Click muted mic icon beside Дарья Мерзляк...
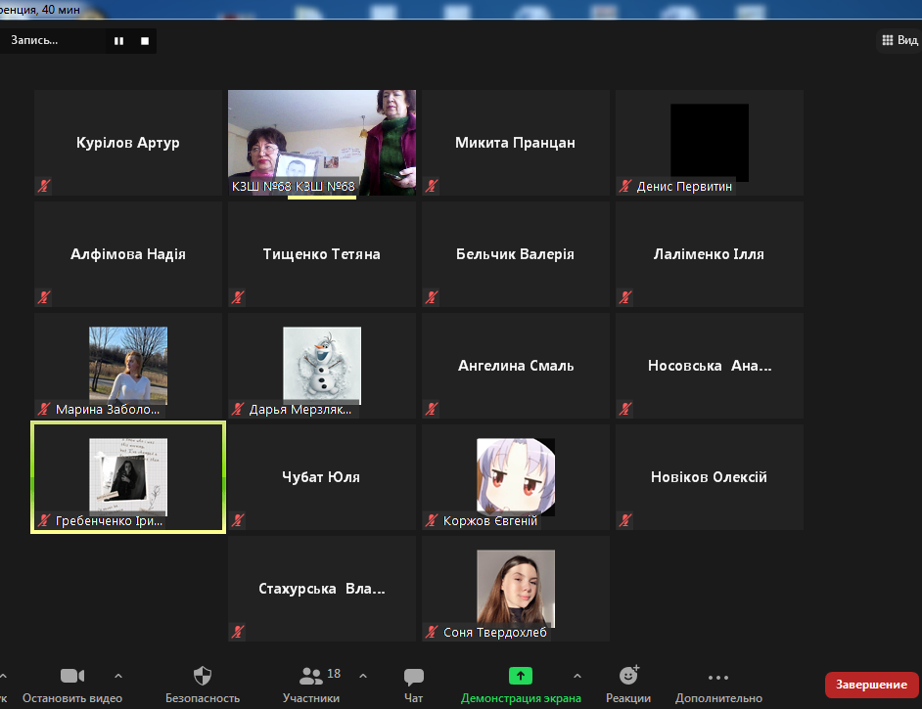 click(x=238, y=409)
